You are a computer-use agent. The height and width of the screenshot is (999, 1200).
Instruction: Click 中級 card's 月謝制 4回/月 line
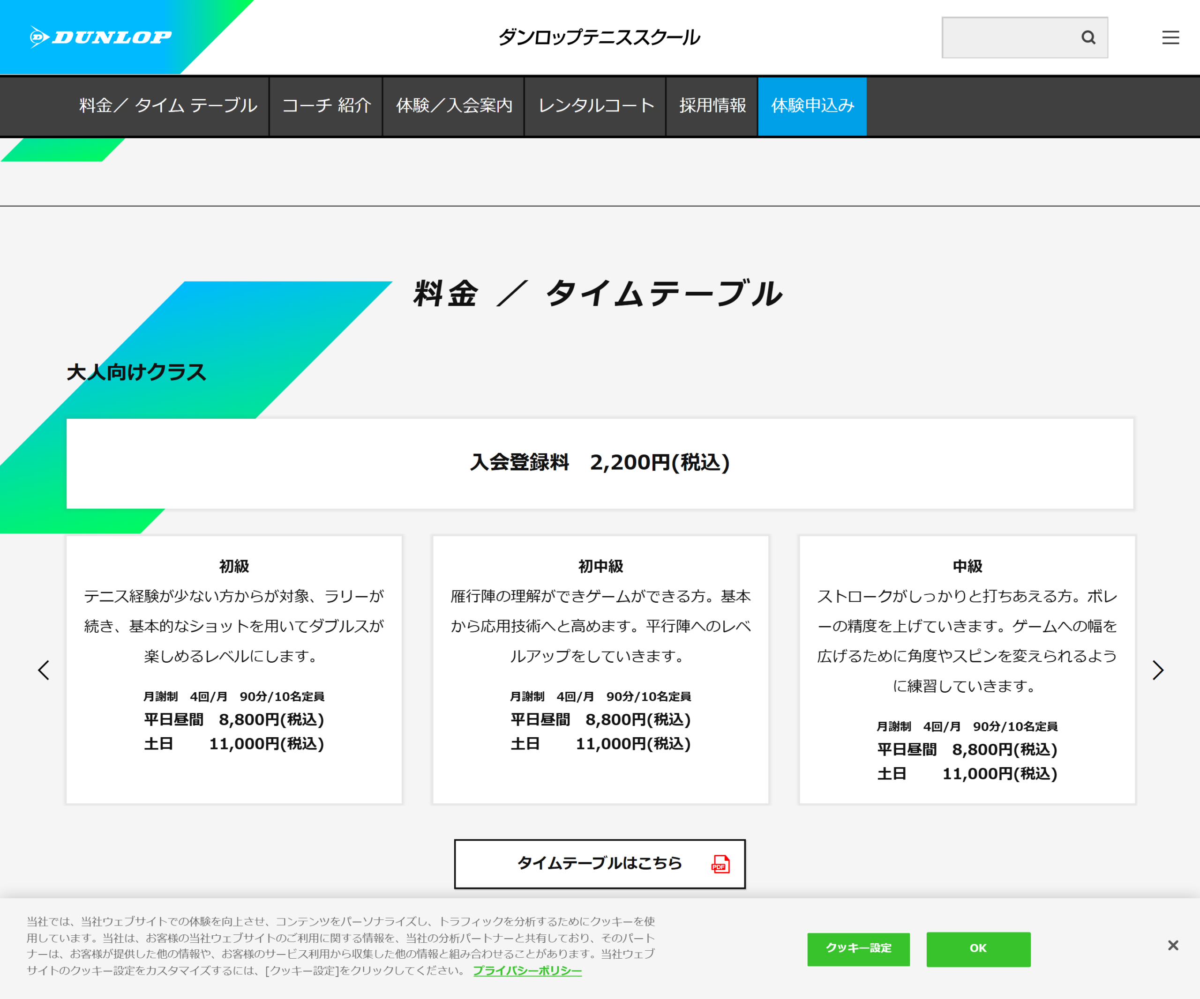[x=967, y=727]
